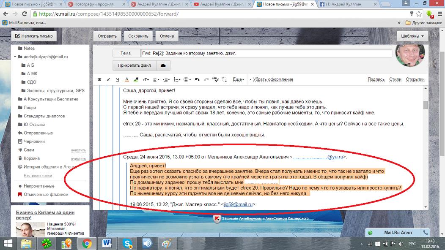Toggle italic formatting (К)
The image size is (445, 250).
[108, 80]
